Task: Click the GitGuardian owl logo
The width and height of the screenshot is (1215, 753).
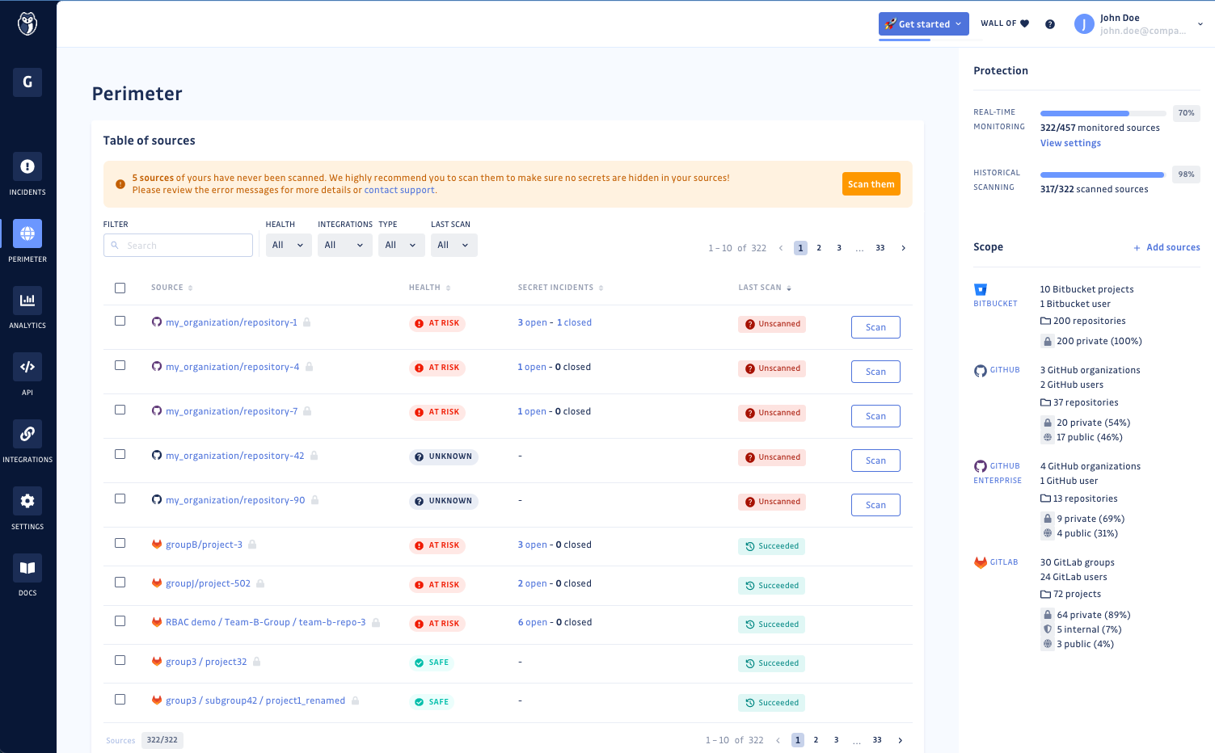Action: (27, 23)
